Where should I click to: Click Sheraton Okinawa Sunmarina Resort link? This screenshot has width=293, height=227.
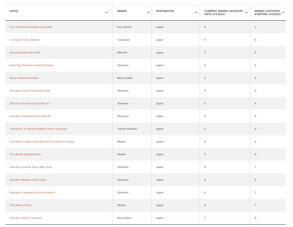pyautogui.click(x=33, y=193)
